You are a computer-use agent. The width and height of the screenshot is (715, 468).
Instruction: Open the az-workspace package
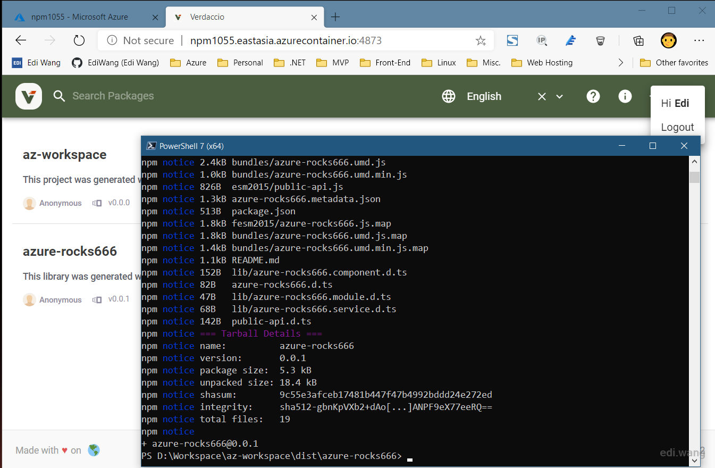(x=65, y=155)
